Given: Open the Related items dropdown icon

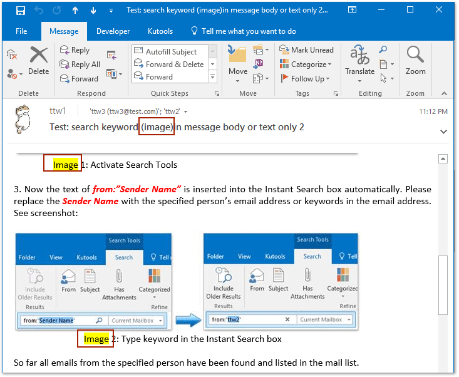Looking at the screenshot, I should (386, 64).
